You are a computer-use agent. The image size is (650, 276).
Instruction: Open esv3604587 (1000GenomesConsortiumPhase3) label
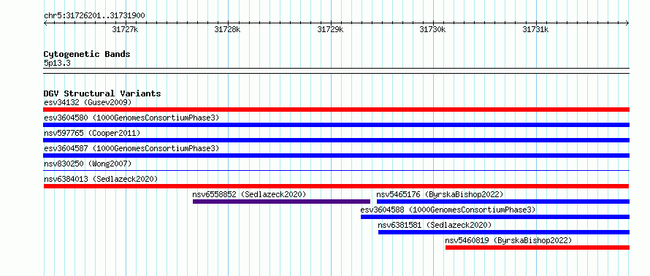(x=131, y=148)
